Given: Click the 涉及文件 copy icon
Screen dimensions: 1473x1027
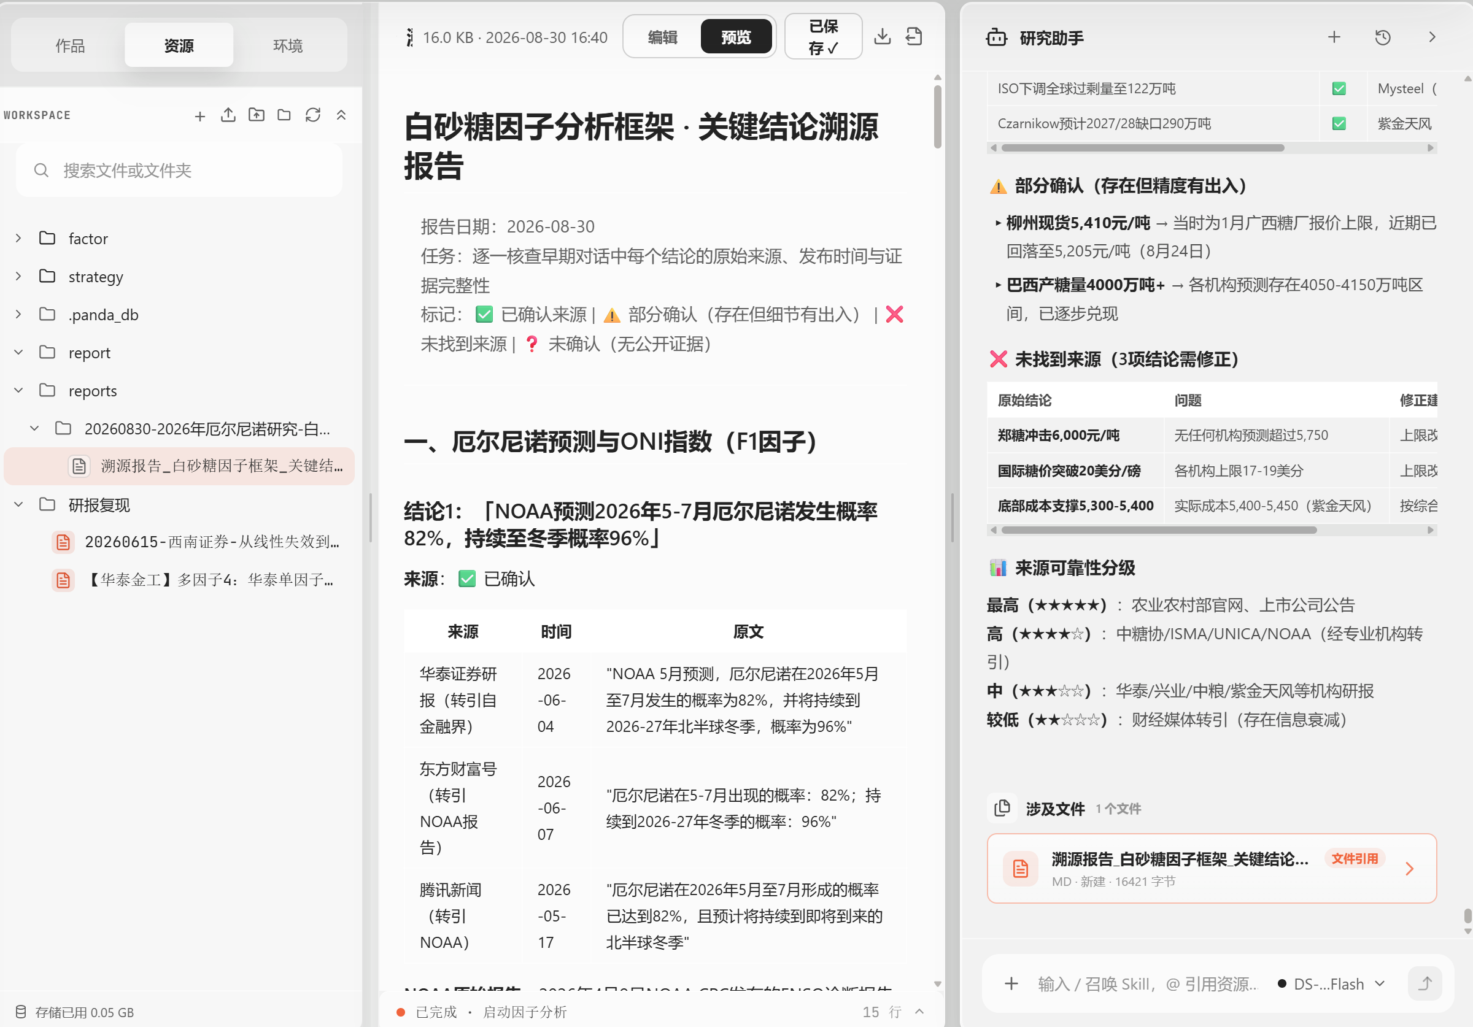Looking at the screenshot, I should 1002,808.
